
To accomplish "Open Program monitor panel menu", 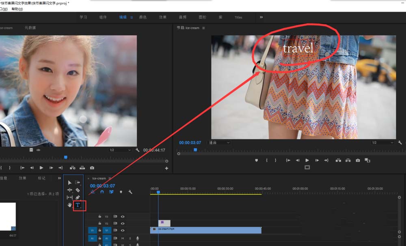I will coord(203,28).
